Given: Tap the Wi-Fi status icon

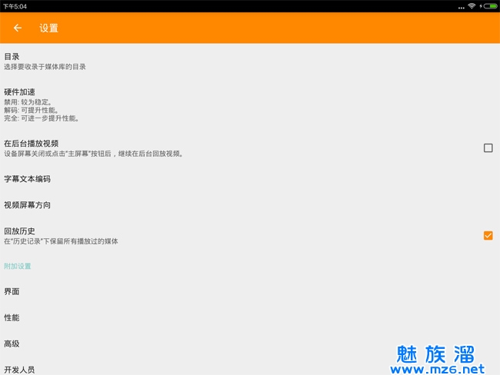Looking at the screenshot, I should click(x=472, y=6).
